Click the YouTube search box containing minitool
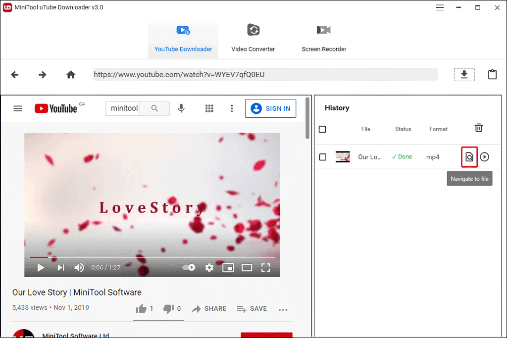This screenshot has width=507, height=338. [123, 108]
